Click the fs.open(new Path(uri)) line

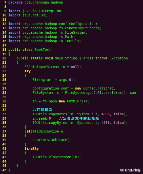61,101
